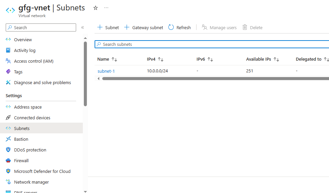
Task: Click the Network manager gear icon
Action: point(8,182)
